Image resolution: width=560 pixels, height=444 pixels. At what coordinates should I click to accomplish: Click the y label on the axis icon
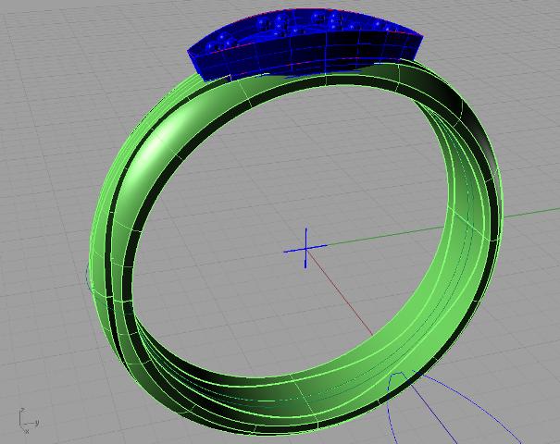tap(36, 424)
